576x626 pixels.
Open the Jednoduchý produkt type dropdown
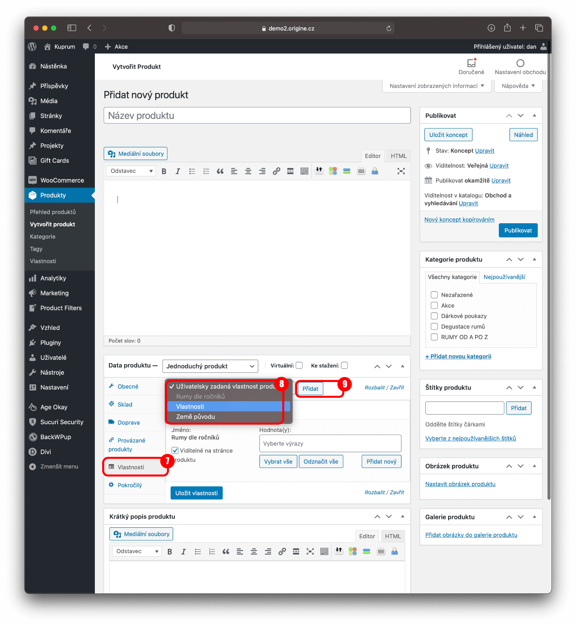210,366
